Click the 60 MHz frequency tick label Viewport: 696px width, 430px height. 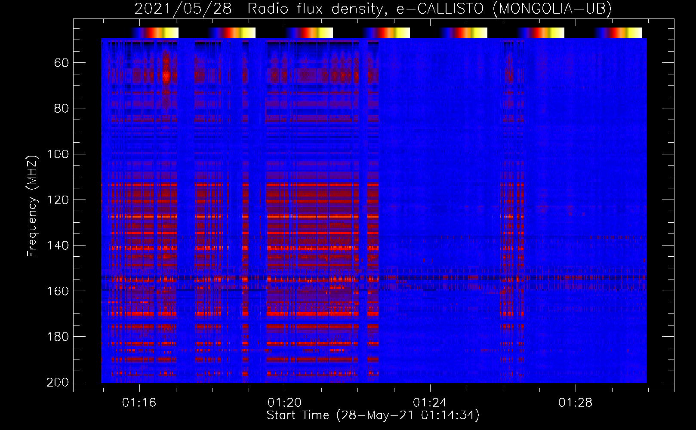(x=62, y=63)
